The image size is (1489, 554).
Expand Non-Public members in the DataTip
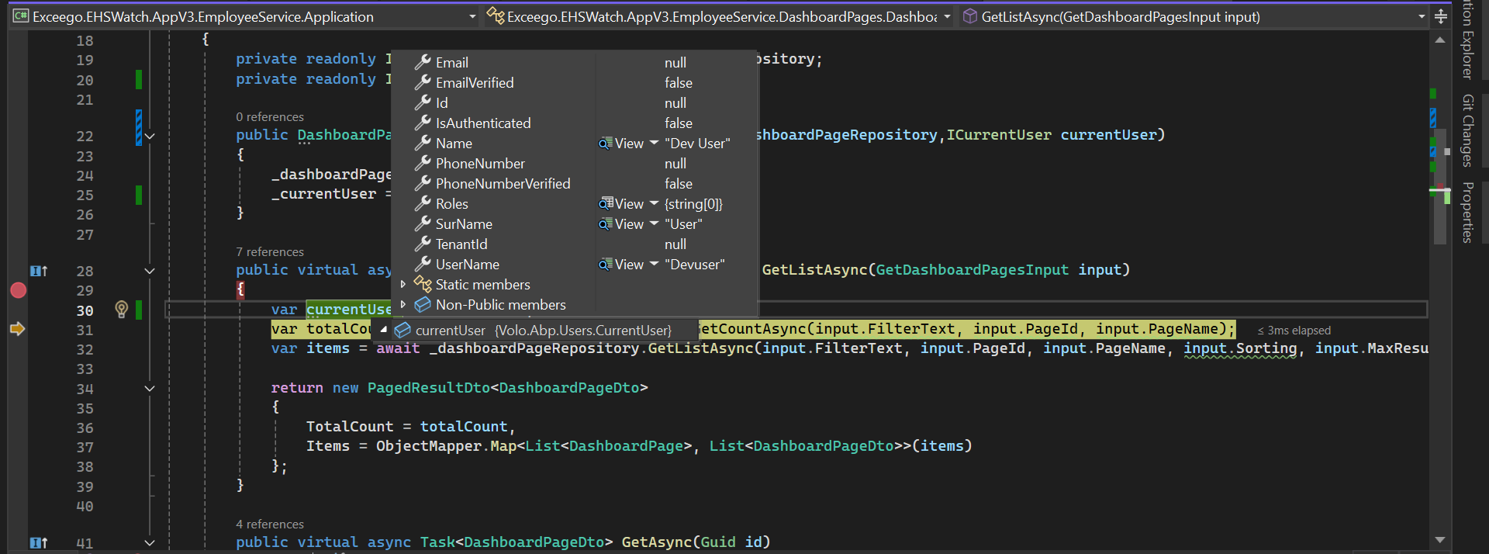(403, 305)
